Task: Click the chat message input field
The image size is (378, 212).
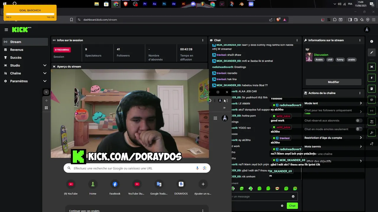Action: coord(264,196)
